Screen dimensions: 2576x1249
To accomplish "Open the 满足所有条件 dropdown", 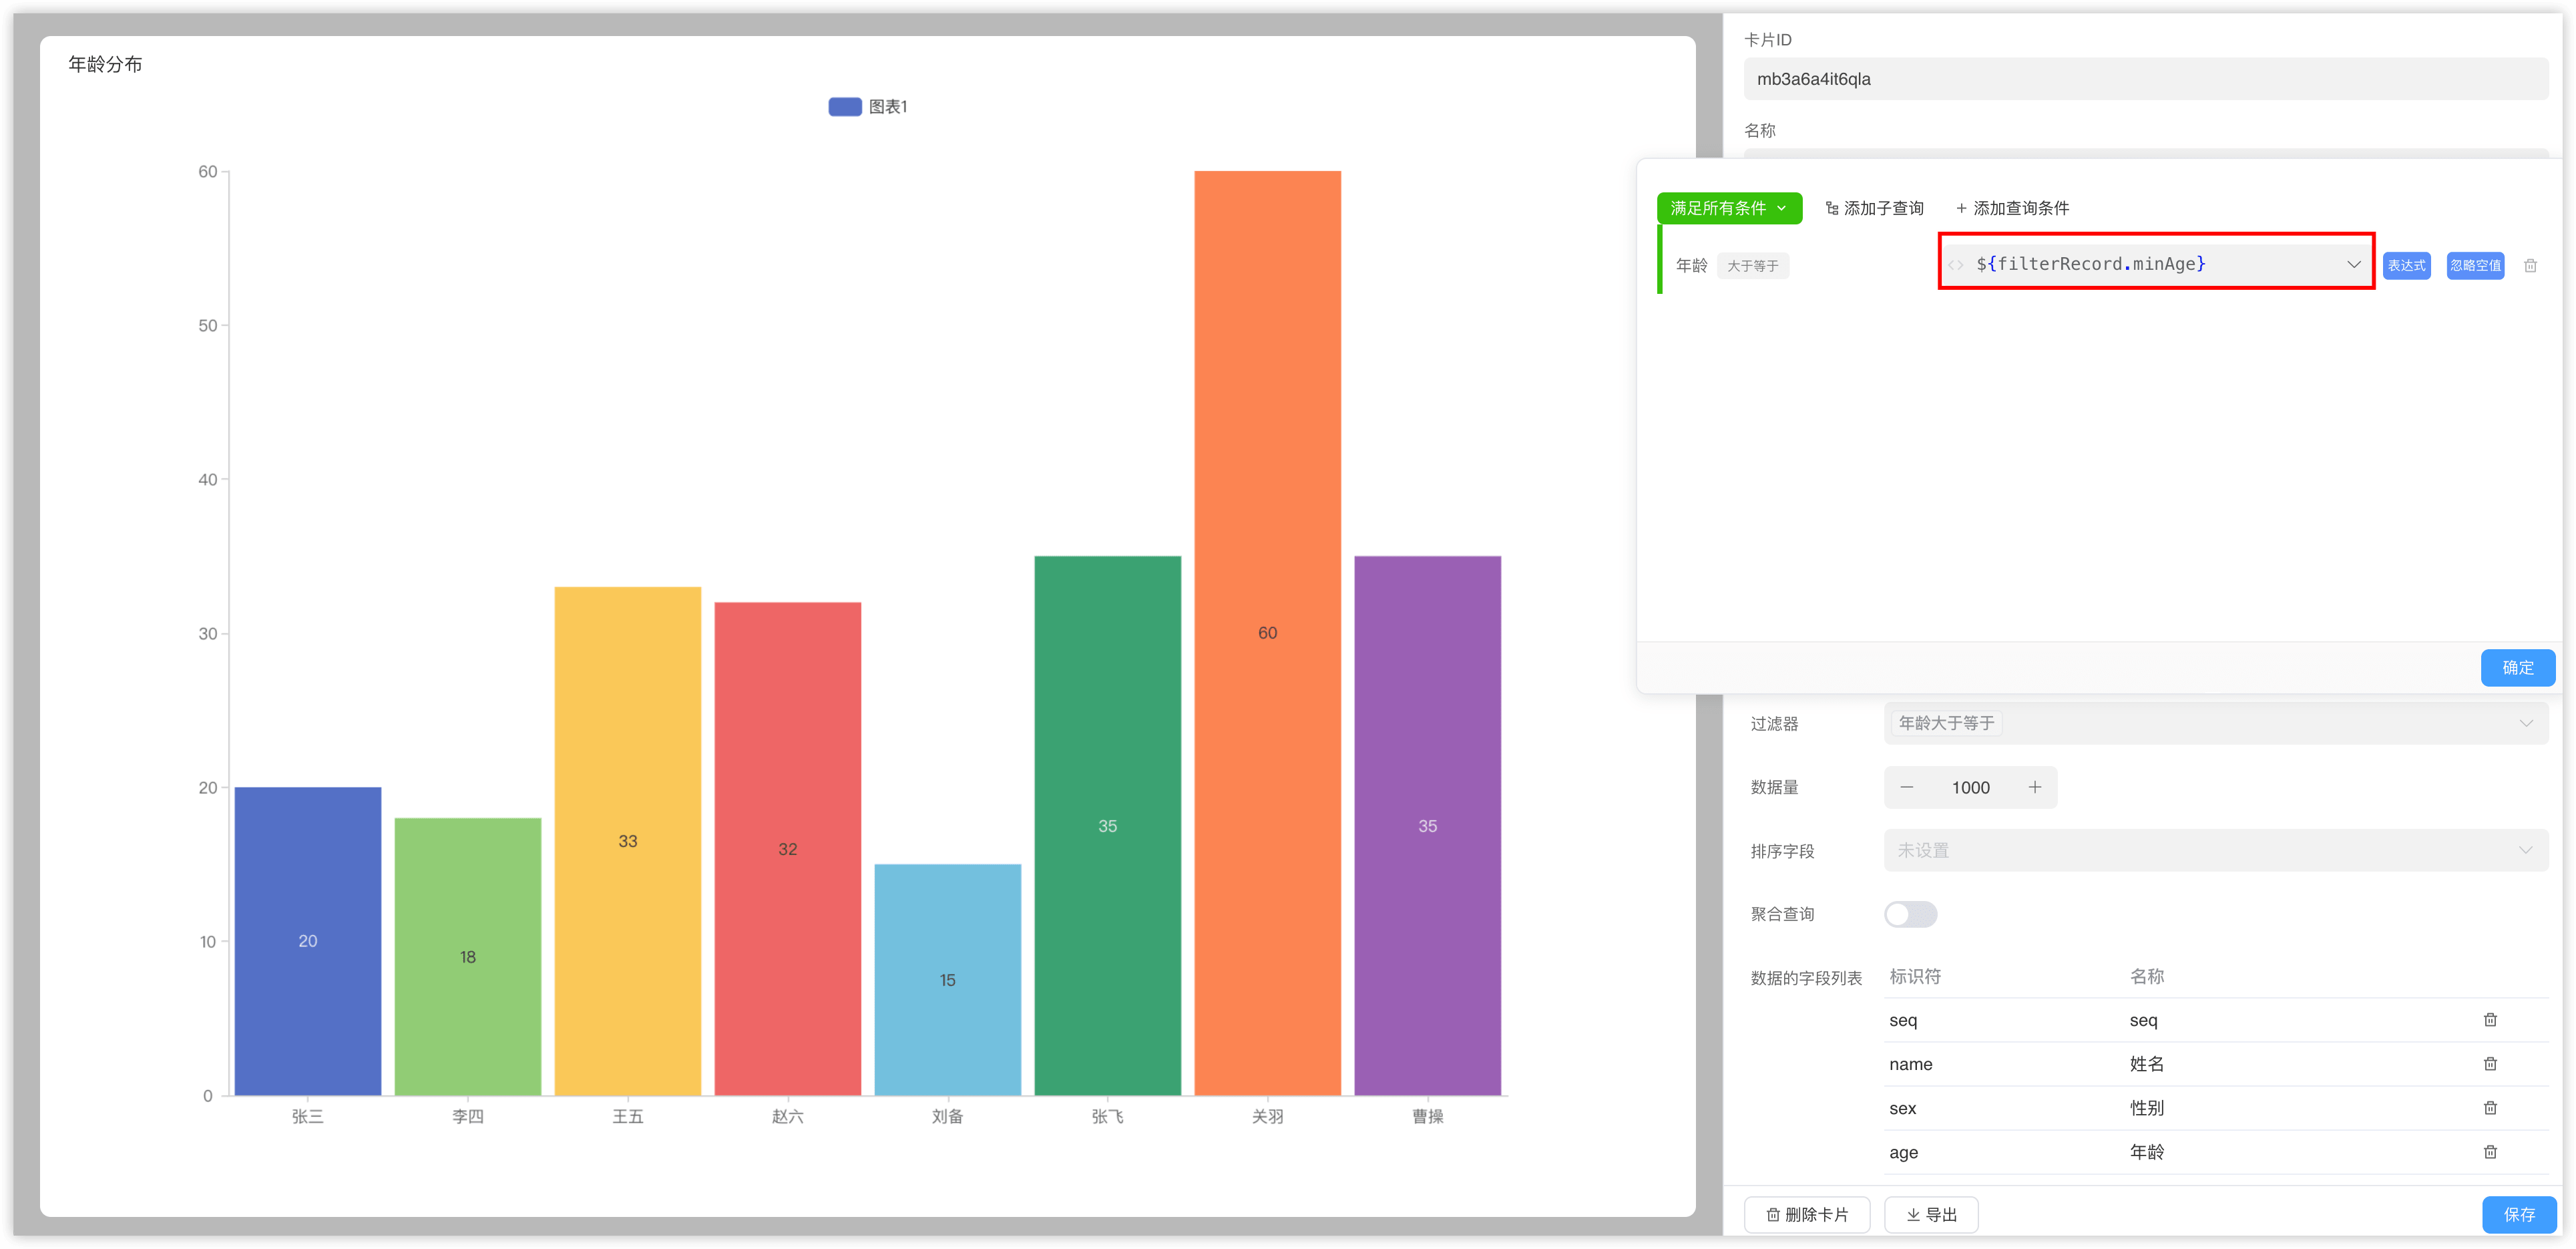I will point(1729,208).
